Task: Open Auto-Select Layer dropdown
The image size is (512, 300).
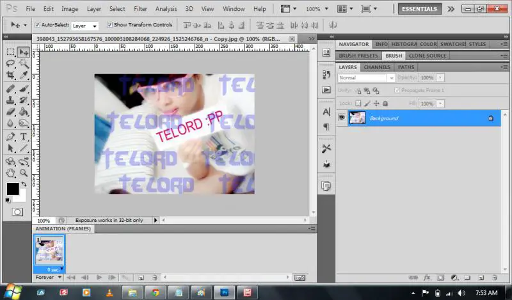Action: click(x=84, y=26)
